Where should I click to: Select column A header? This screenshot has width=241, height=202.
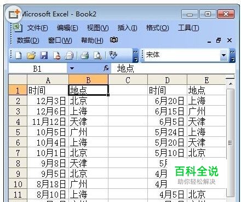pos(48,80)
